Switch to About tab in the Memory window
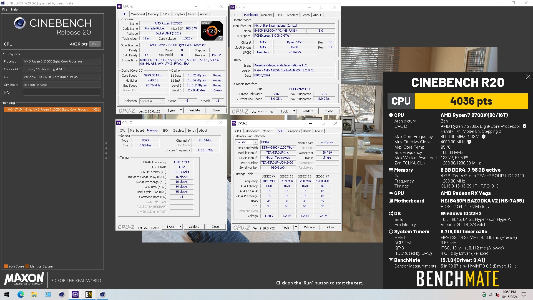 (203, 131)
